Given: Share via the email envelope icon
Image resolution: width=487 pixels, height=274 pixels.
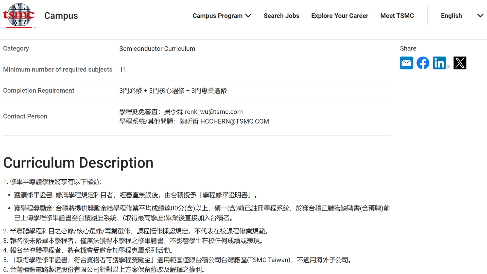Looking at the screenshot, I should 406,63.
